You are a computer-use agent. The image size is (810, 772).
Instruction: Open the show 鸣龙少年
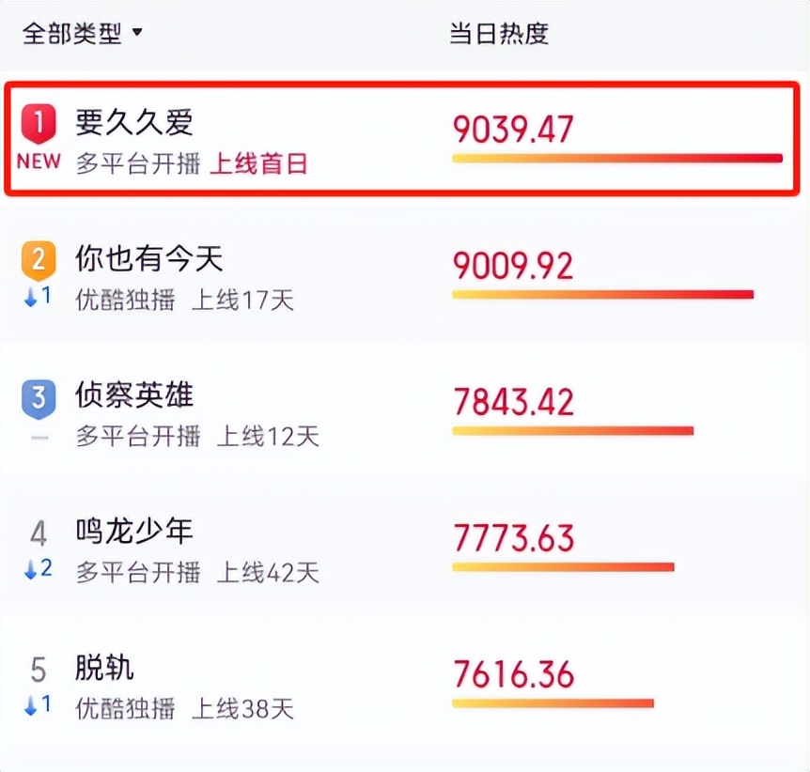click(x=134, y=532)
